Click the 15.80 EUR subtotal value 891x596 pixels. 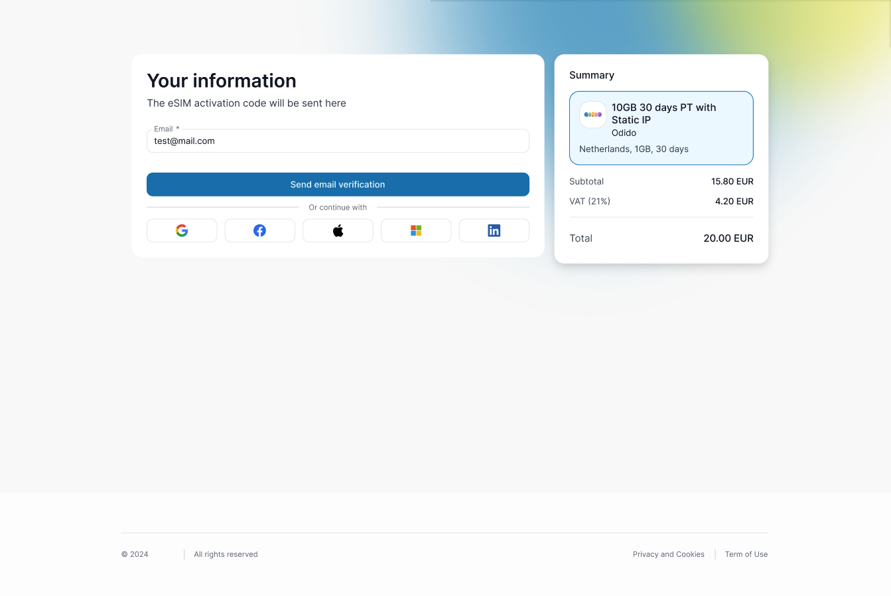point(732,181)
